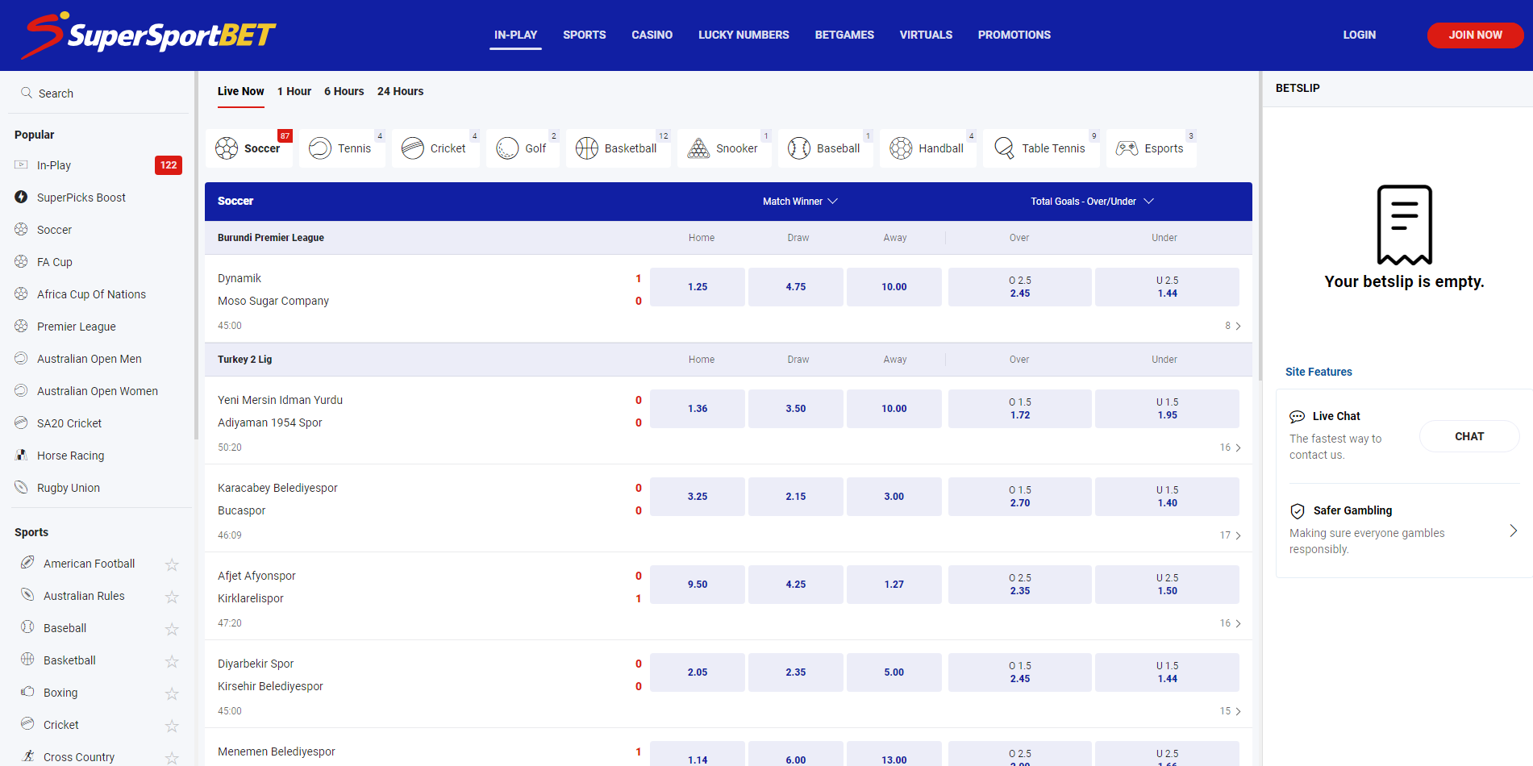Select the 1 Hour time filter

tap(294, 91)
